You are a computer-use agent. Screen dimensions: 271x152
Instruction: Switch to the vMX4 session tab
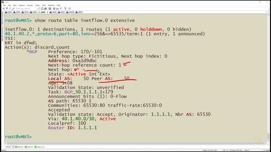pyautogui.click(x=33, y=12)
